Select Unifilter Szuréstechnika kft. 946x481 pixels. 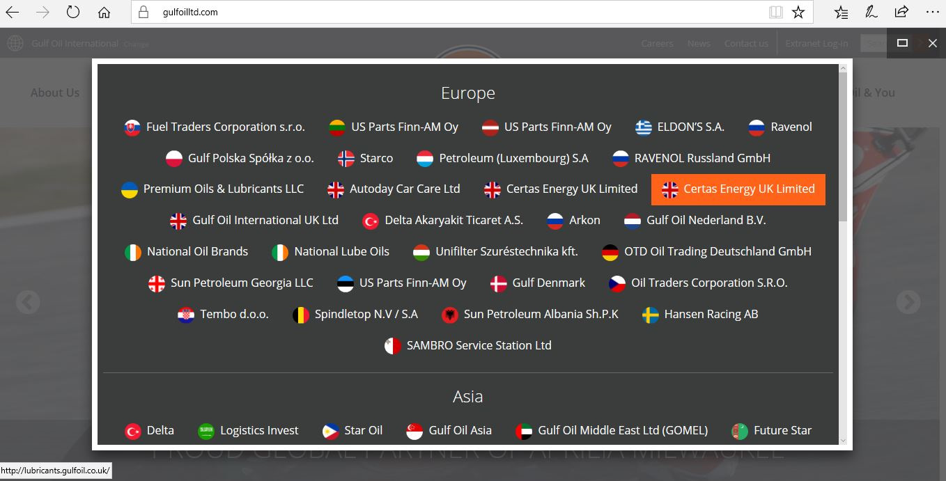click(x=495, y=252)
